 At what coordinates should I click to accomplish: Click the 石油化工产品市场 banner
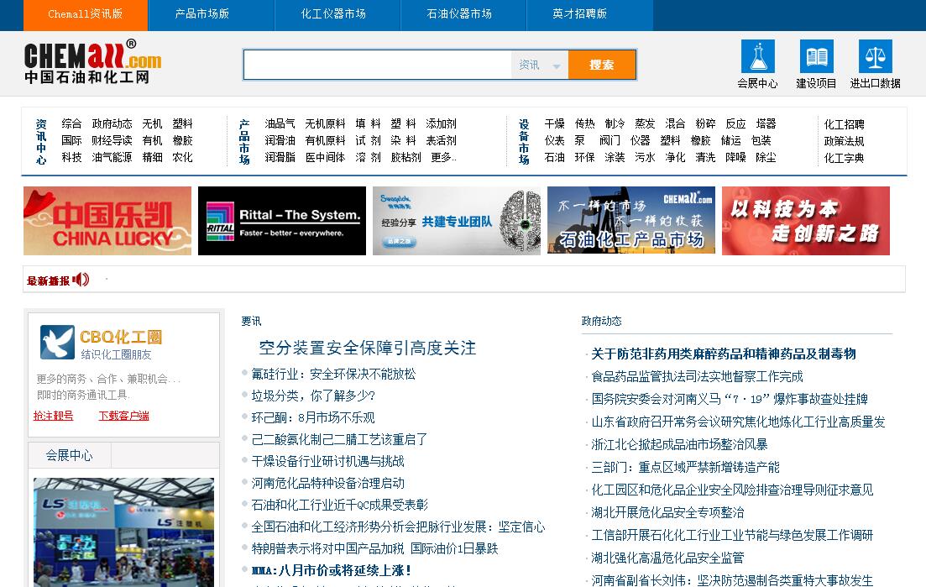pyautogui.click(x=631, y=221)
